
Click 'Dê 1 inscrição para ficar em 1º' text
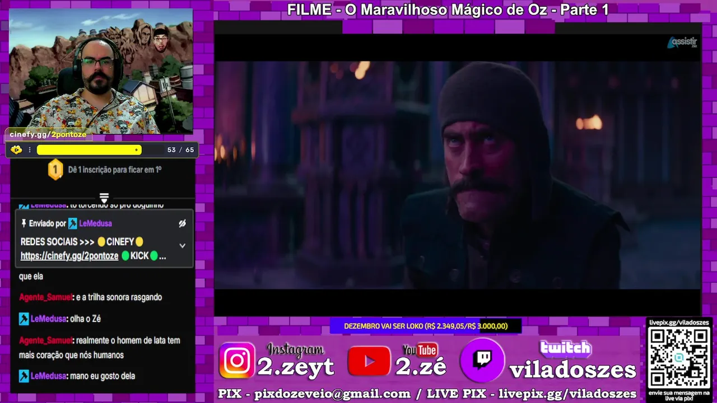coord(115,169)
